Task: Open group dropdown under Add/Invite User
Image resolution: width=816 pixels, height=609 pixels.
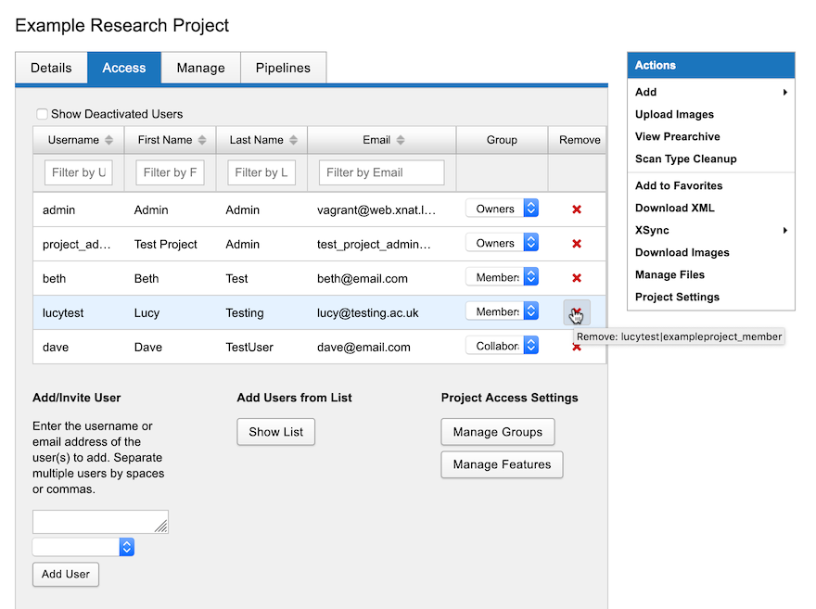Action: pyautogui.click(x=83, y=547)
